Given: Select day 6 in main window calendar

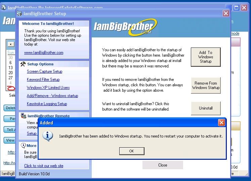Looking at the screenshot, I should 10,62.
